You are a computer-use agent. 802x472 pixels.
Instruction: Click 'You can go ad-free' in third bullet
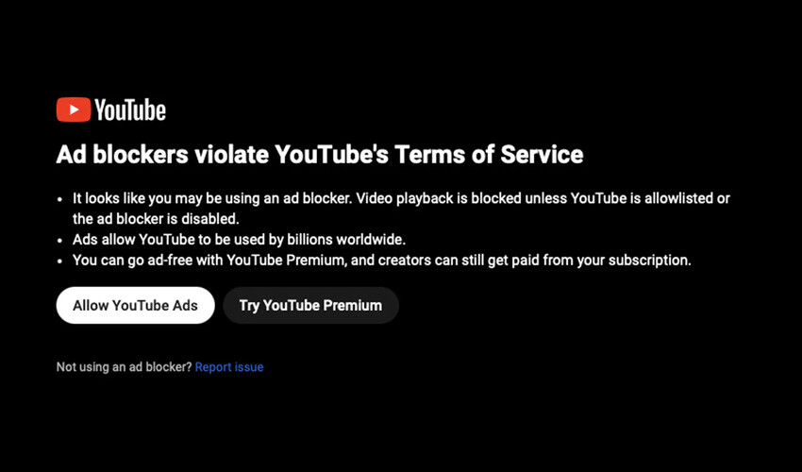[132, 260]
